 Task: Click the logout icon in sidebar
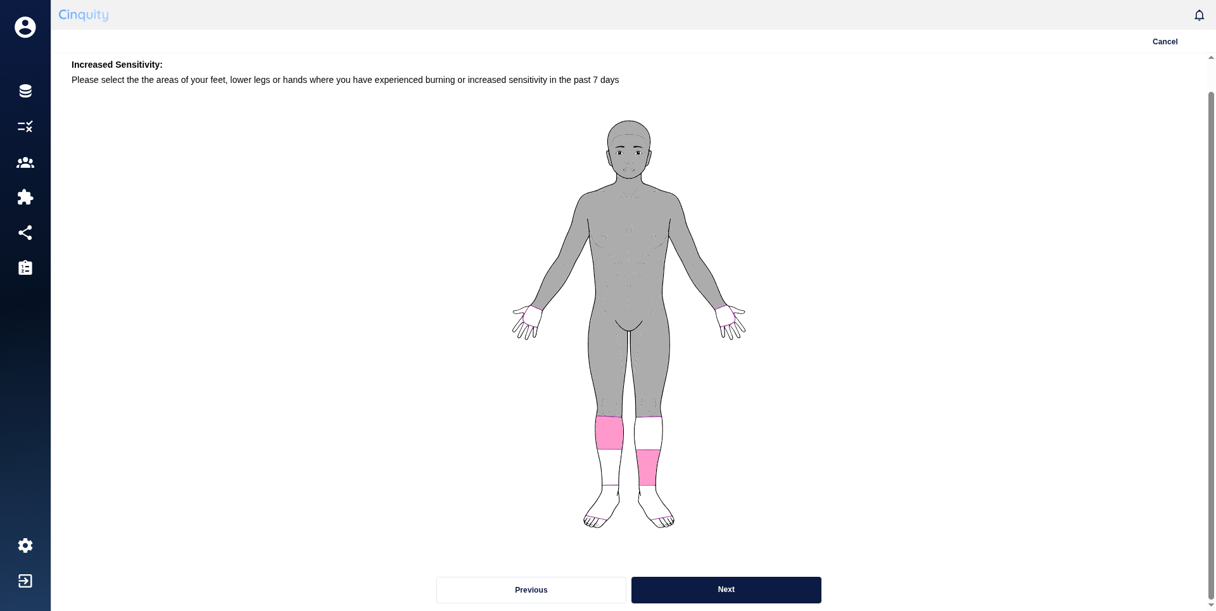(25, 581)
